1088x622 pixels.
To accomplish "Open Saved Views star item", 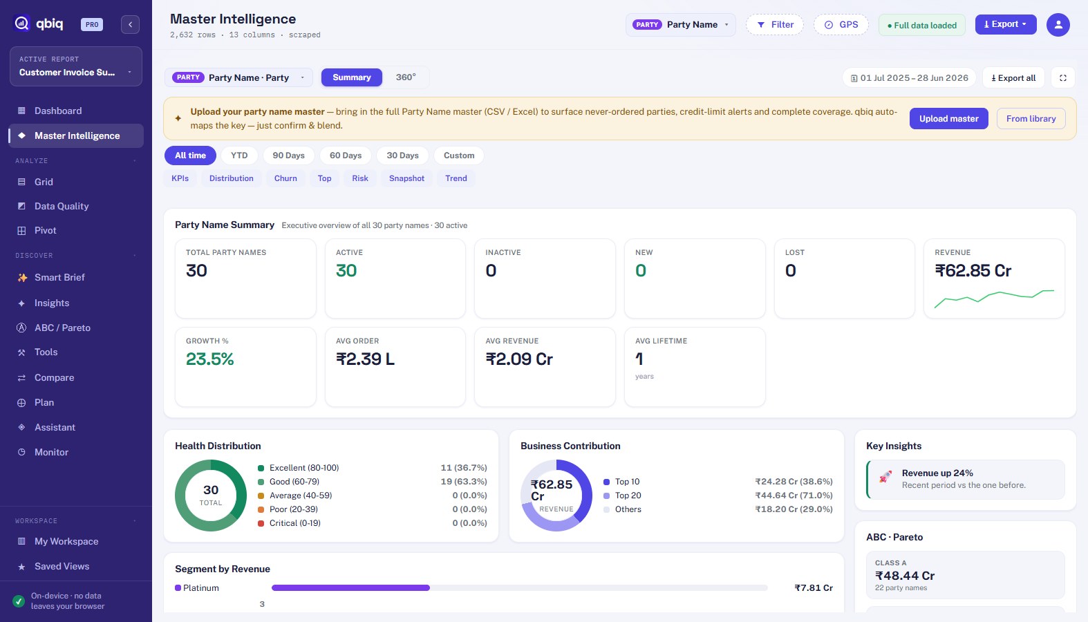I will [76, 566].
